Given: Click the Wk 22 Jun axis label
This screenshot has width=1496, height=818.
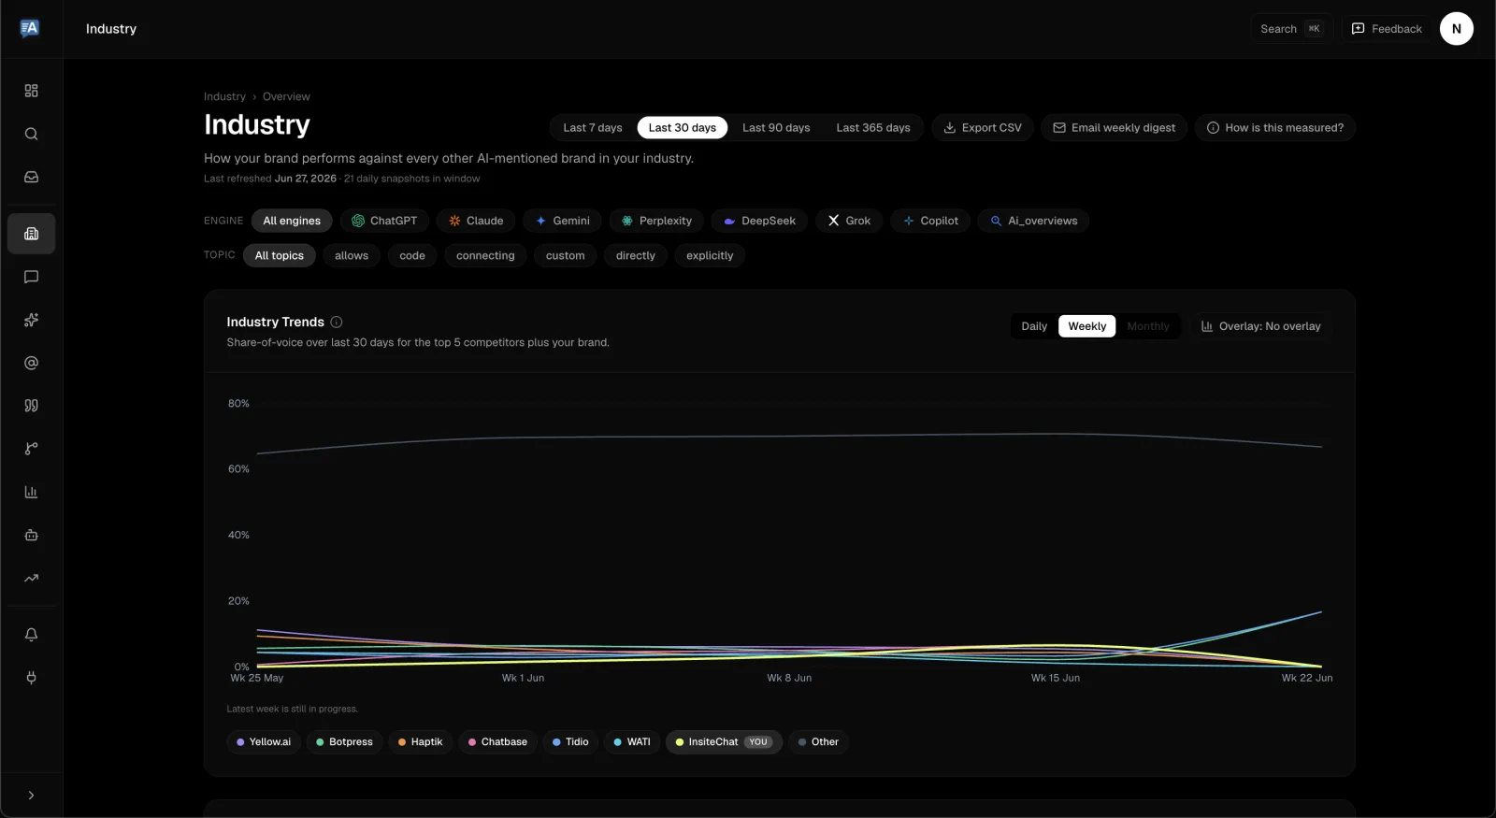Looking at the screenshot, I should click(x=1307, y=678).
